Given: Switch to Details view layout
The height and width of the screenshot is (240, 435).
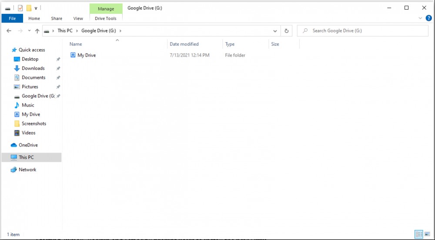Looking at the screenshot, I should 419,234.
